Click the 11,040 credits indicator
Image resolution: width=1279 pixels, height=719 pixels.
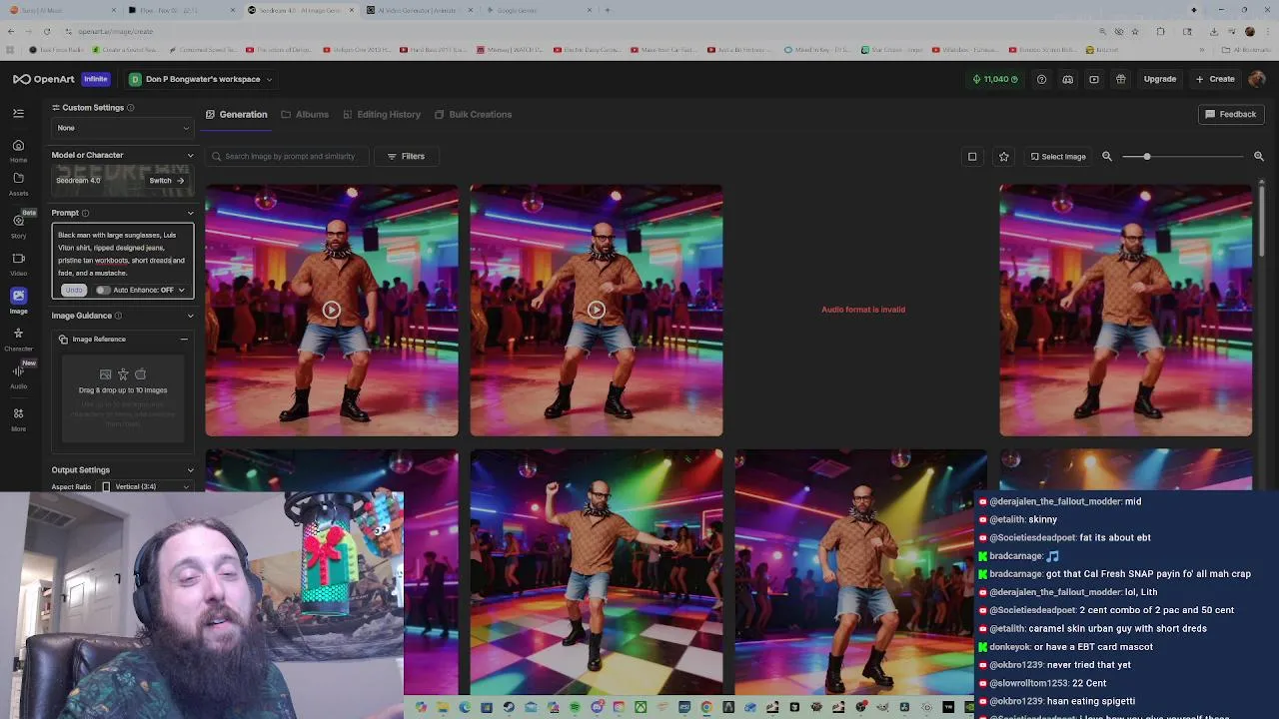click(x=995, y=79)
